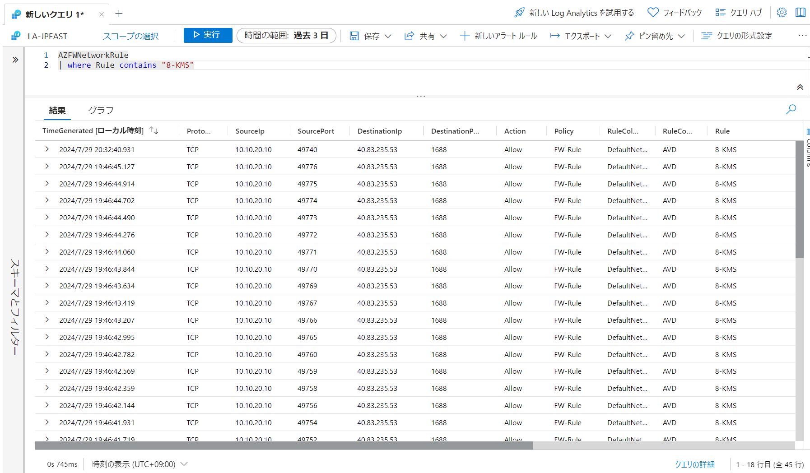Viewport: 810px width, 473px height.
Task: Click the export arrow icon
Action: pyautogui.click(x=554, y=36)
